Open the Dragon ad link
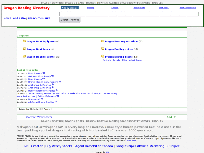Image resolution: width=204 pixels, height=153 pixels. click(115, 8)
